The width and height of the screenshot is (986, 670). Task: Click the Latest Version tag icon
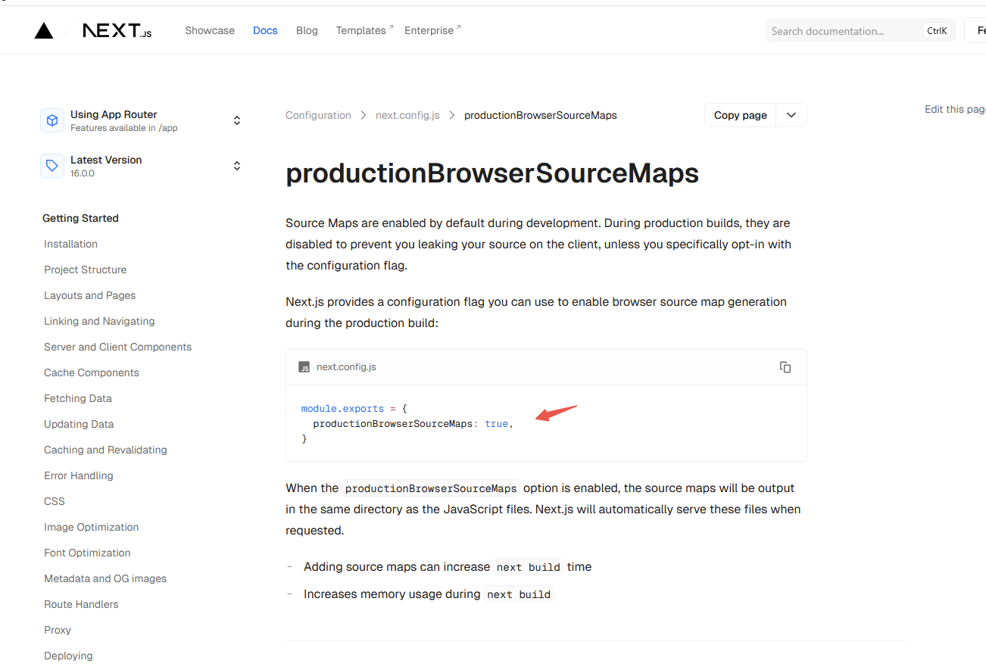[x=52, y=166]
